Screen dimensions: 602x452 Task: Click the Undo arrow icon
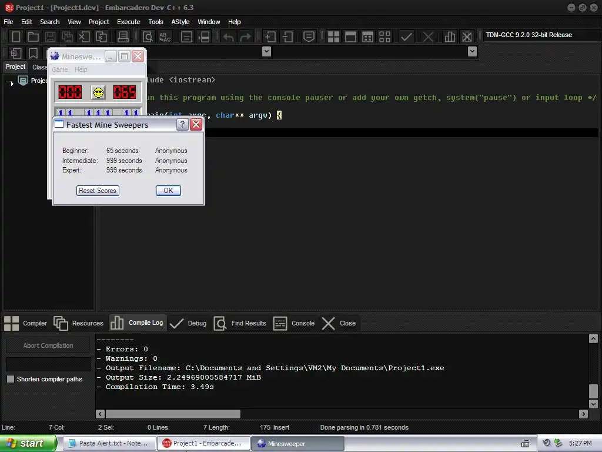pos(229,37)
